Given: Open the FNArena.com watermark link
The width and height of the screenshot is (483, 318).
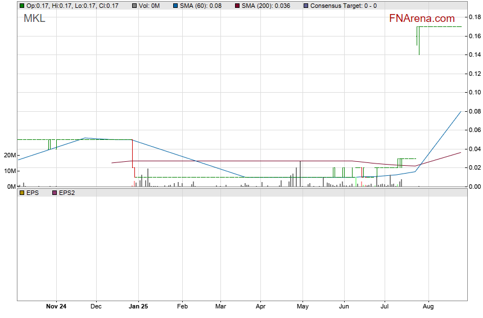Looking at the screenshot, I should click(422, 19).
